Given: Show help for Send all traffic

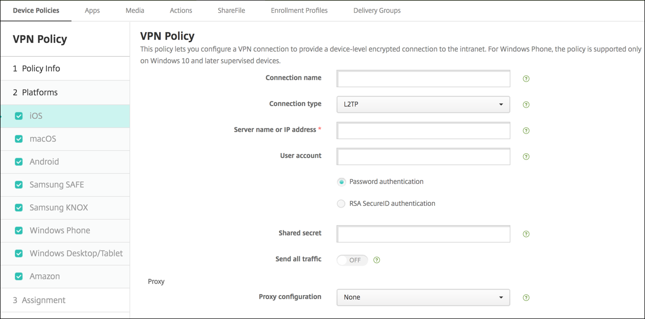Looking at the screenshot, I should click(377, 260).
